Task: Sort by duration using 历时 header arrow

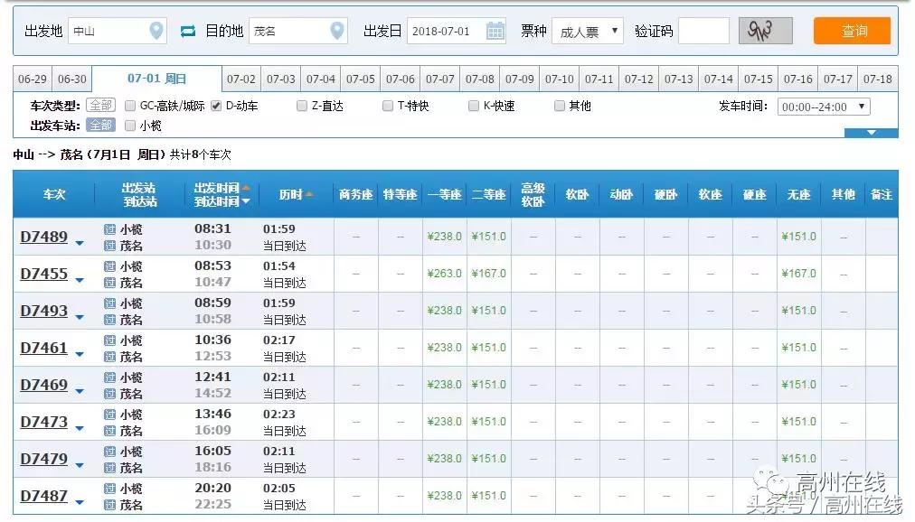Action: [x=308, y=194]
